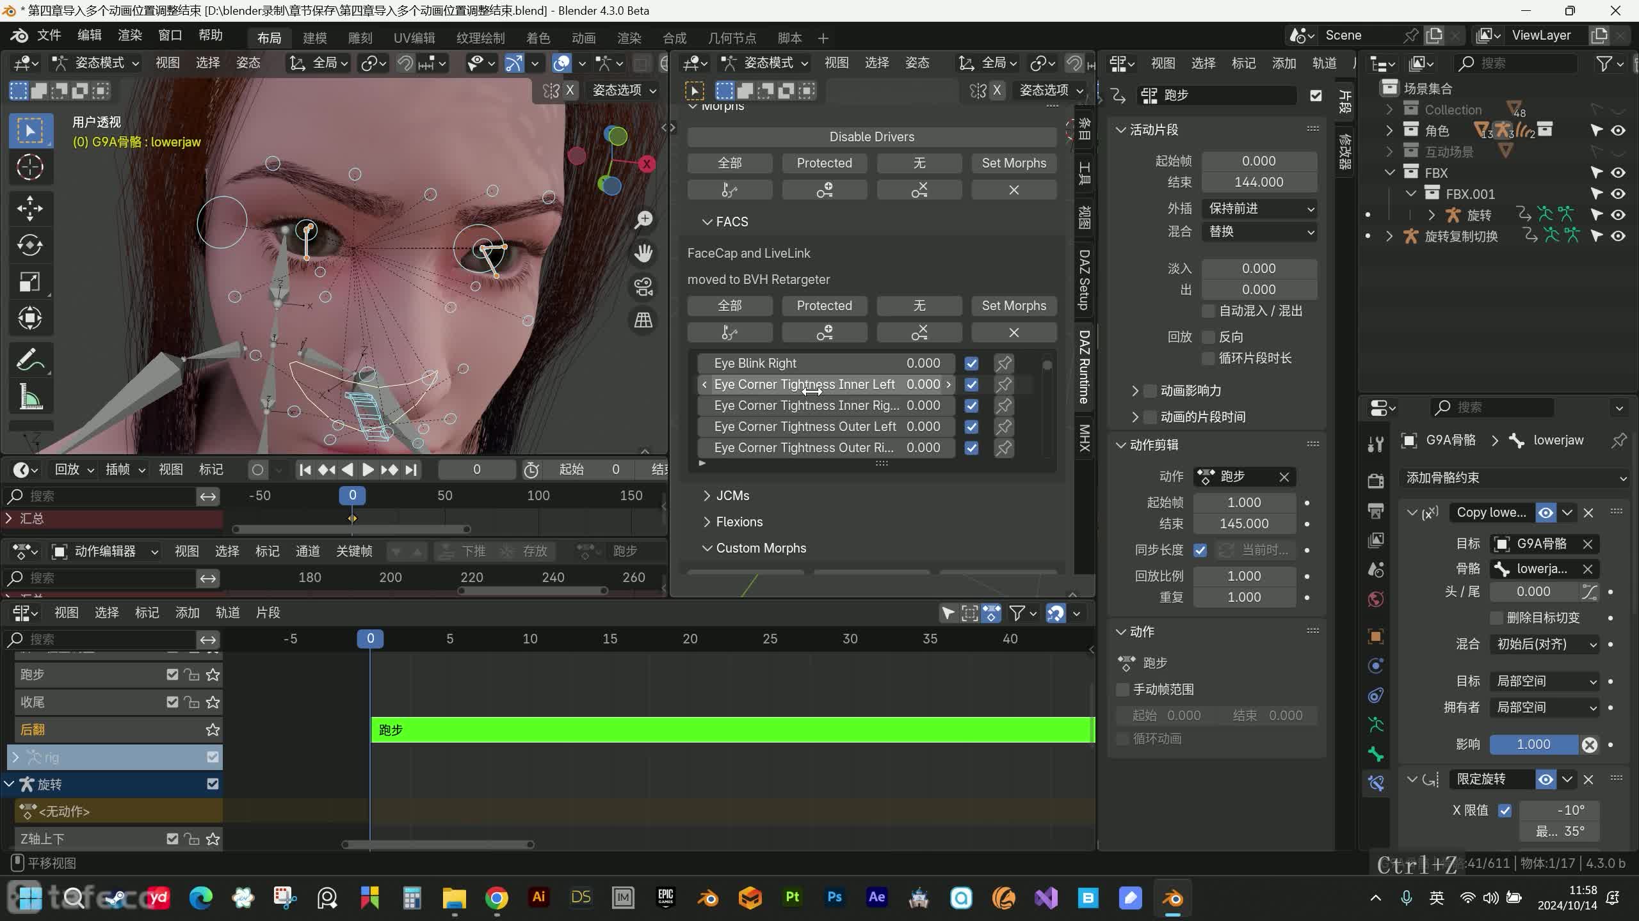This screenshot has height=921, width=1639.
Task: Toggle X 限值 checkbox
Action: pyautogui.click(x=1505, y=810)
